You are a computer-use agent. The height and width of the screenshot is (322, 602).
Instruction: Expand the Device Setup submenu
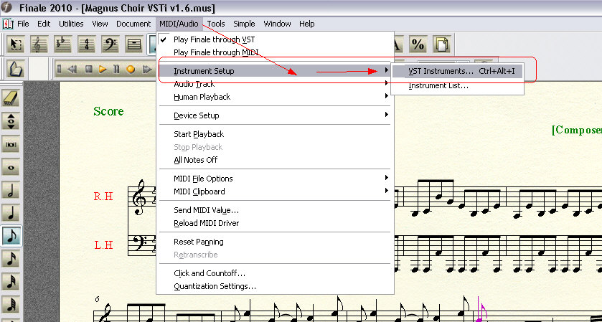coord(275,115)
